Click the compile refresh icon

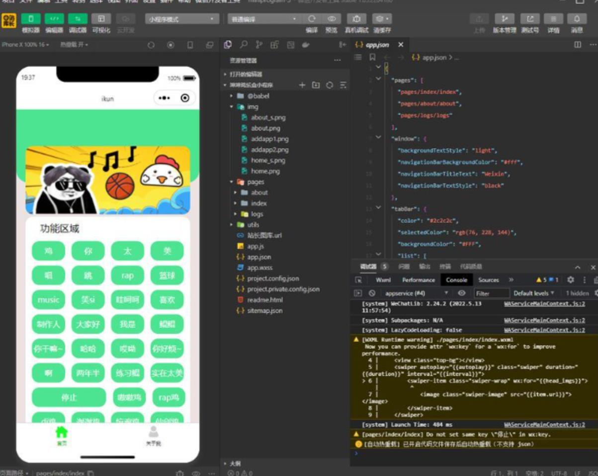pos(312,19)
